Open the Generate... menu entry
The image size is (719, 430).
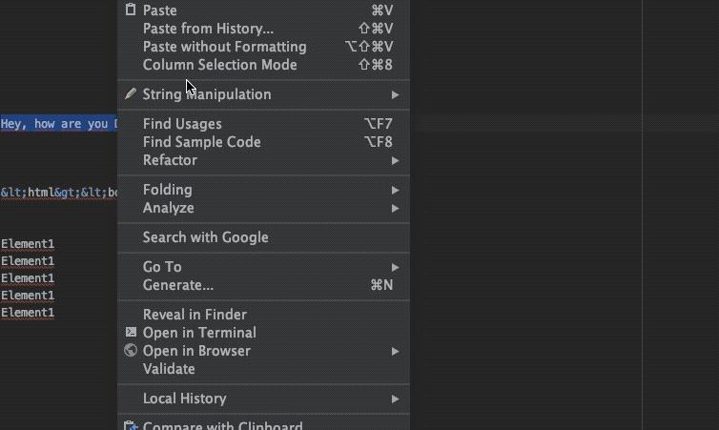[177, 285]
